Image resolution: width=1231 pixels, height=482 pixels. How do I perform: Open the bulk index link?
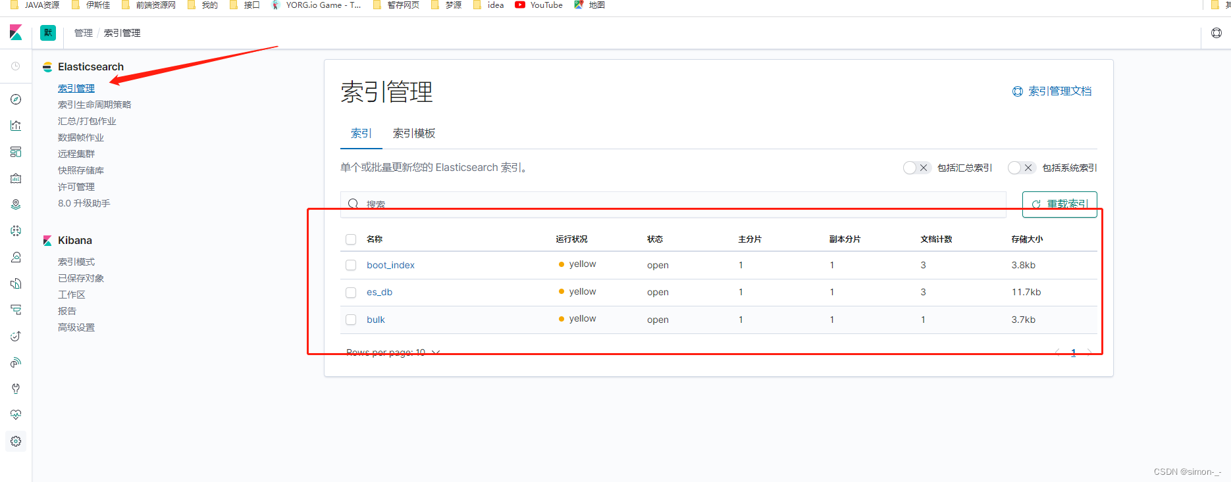pos(376,320)
